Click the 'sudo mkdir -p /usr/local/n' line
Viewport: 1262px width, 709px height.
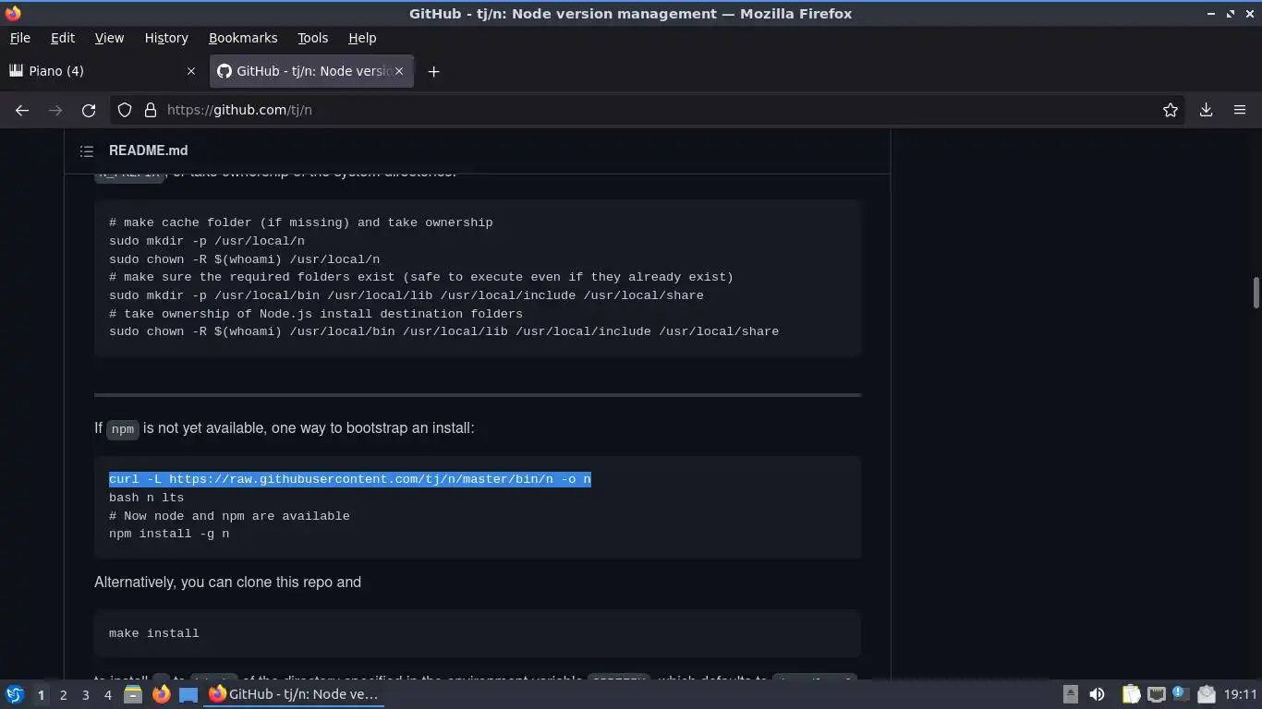click(207, 241)
